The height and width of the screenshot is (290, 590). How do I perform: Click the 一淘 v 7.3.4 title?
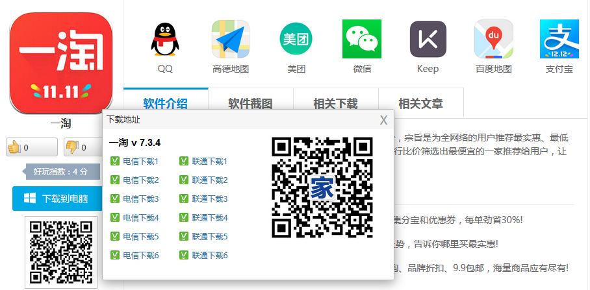pos(135,143)
